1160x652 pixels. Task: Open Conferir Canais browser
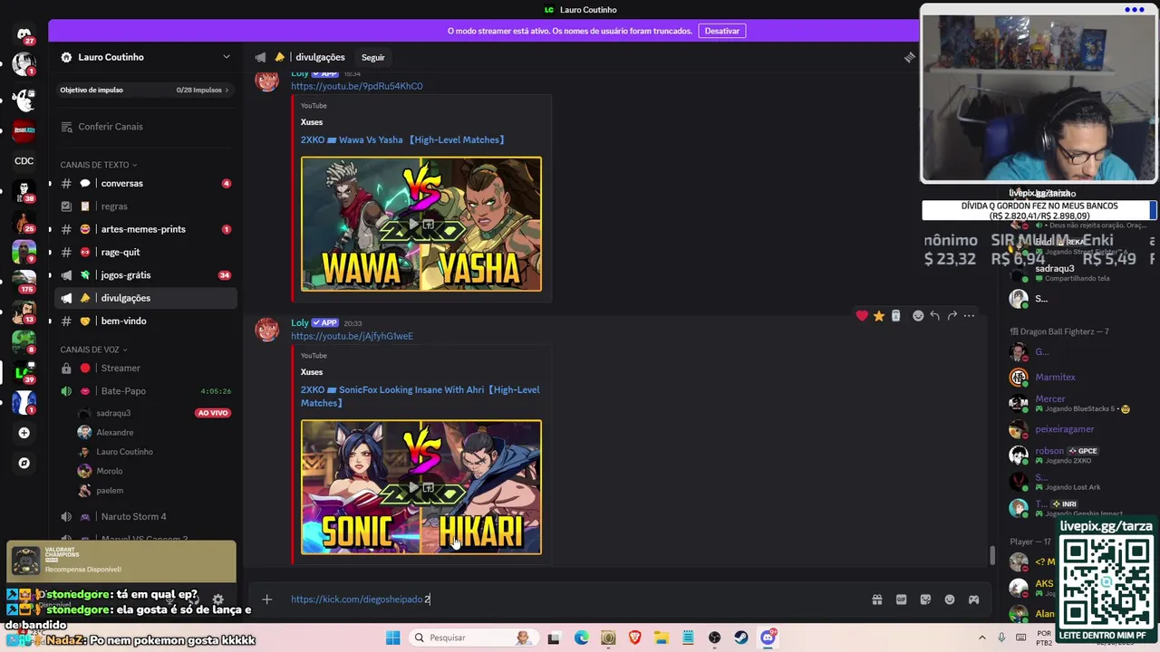pos(145,127)
